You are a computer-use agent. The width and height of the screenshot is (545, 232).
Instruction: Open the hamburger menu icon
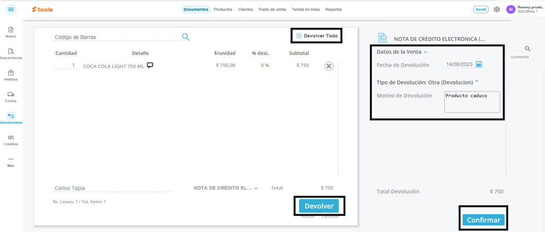tap(11, 9)
